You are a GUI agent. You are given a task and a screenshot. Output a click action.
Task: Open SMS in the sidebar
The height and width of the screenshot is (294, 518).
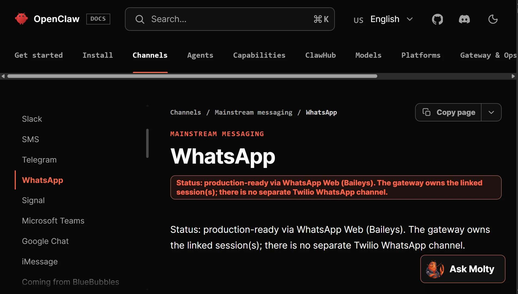[x=30, y=139]
